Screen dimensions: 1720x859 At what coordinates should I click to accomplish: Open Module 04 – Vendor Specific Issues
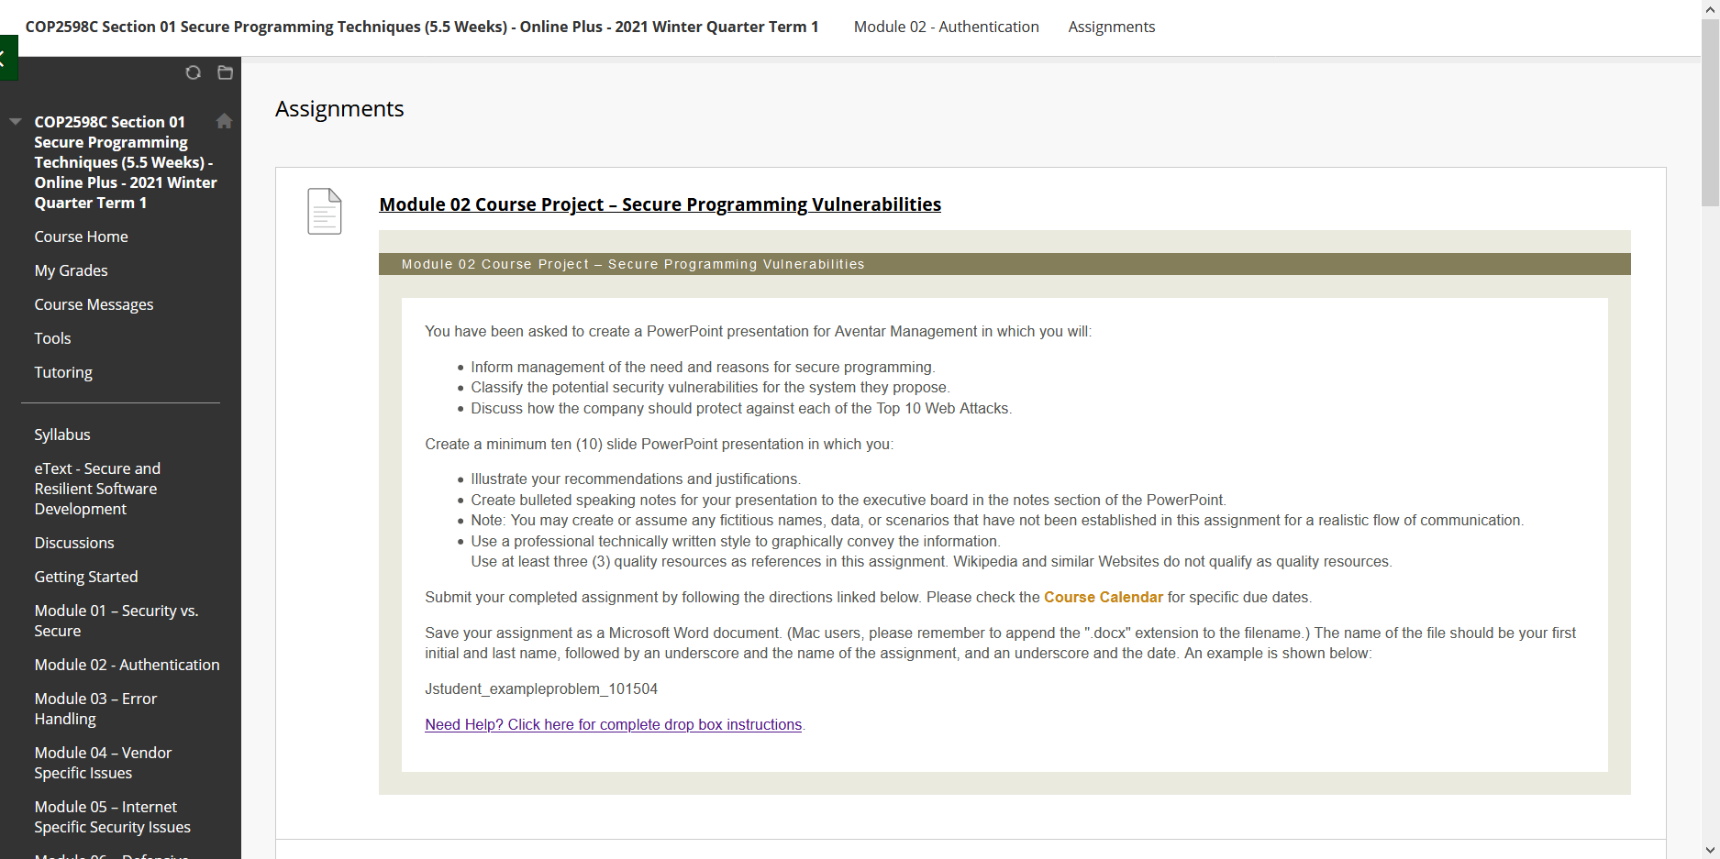tap(104, 763)
